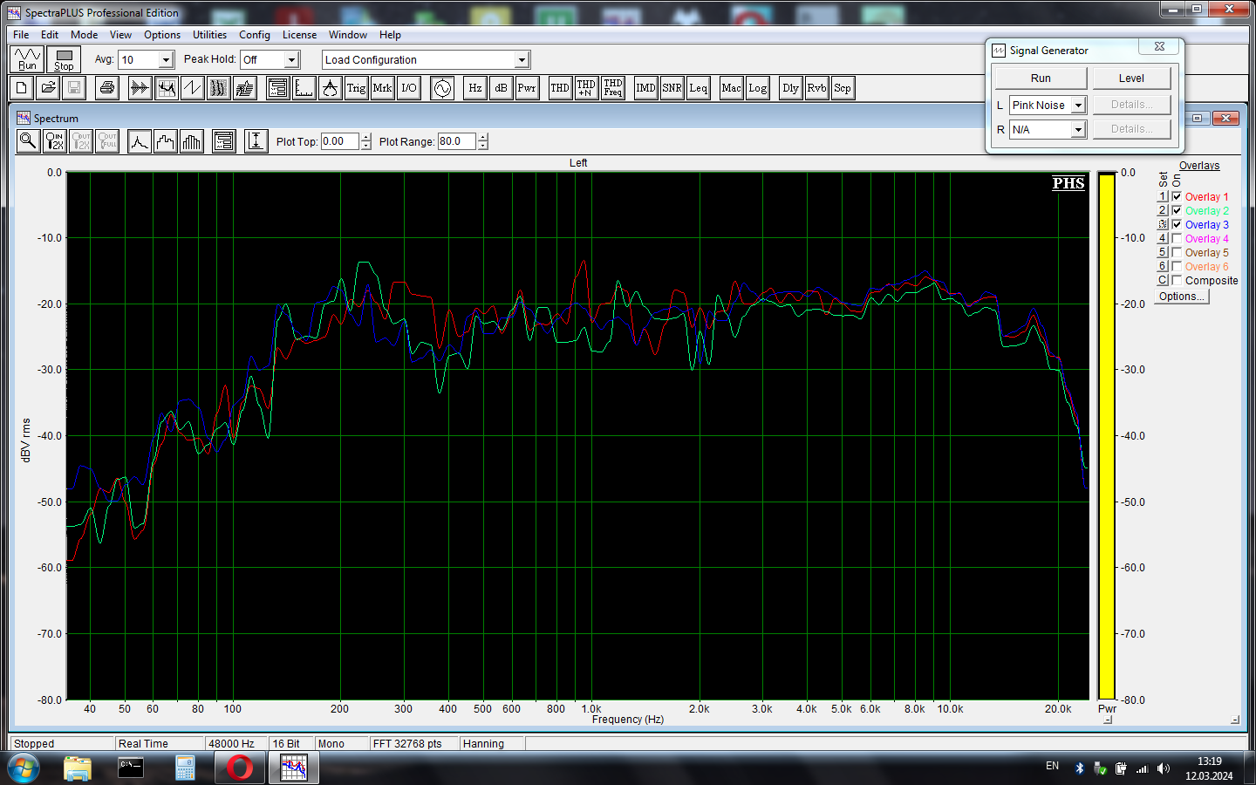The width and height of the screenshot is (1256, 785).
Task: Click the Open file folder icon
Action: pyautogui.click(x=48, y=88)
